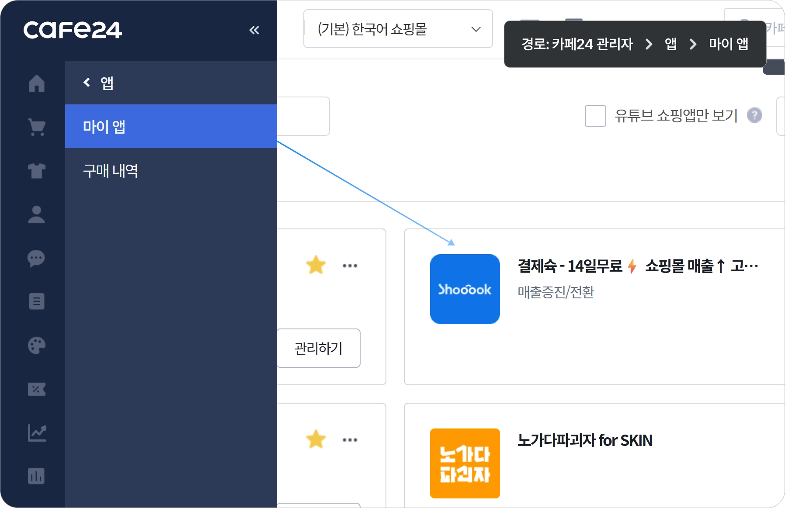Click the Cafe24 logo

pos(73,30)
